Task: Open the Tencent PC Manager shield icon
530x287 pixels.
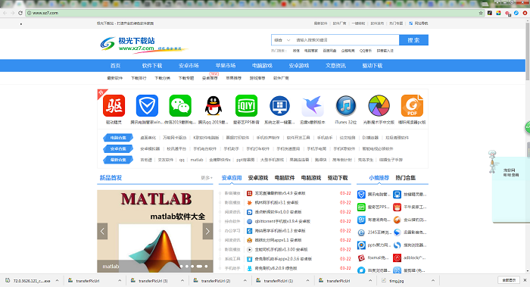Action: click(x=147, y=106)
